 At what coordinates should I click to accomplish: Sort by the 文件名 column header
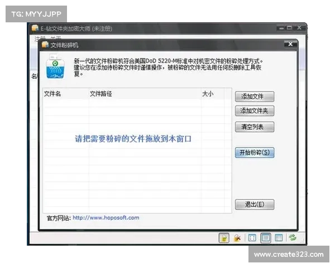point(65,94)
